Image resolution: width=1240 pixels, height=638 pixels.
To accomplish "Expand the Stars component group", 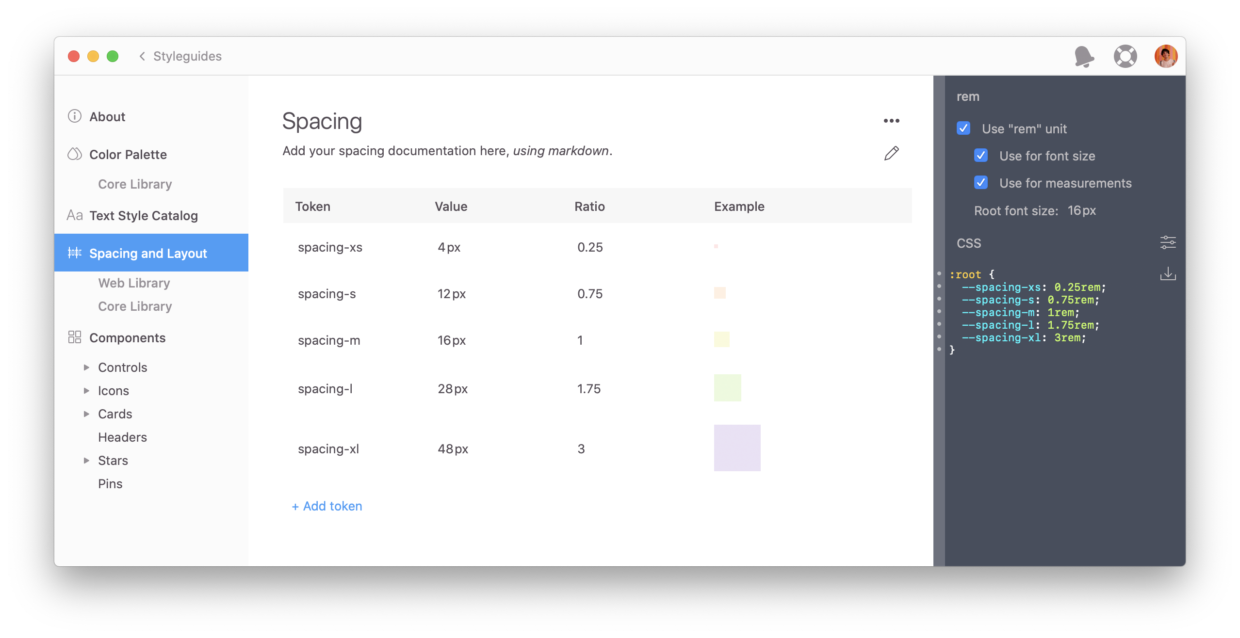I will (x=86, y=461).
